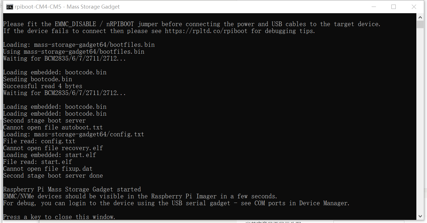Image resolution: width=427 pixels, height=223 pixels.
Task: Click the "Second stage boot server done" line
Action: 53,176
